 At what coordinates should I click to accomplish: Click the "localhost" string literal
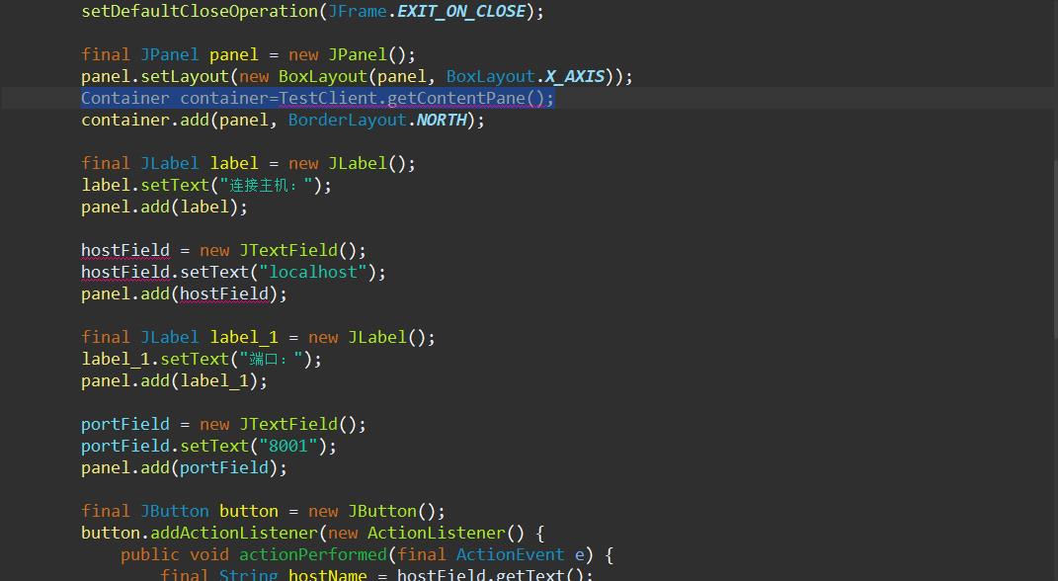coord(313,272)
